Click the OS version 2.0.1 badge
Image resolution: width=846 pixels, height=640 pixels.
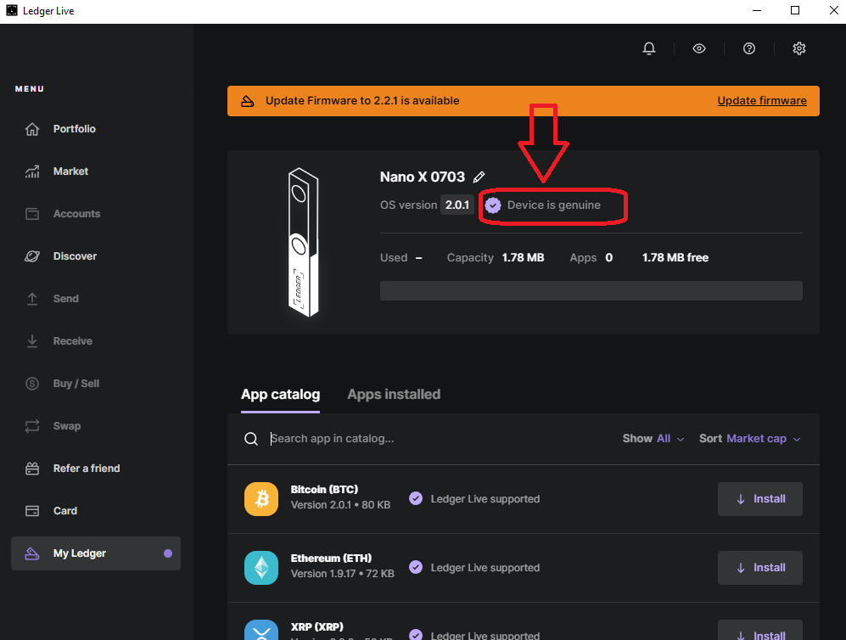(x=457, y=205)
